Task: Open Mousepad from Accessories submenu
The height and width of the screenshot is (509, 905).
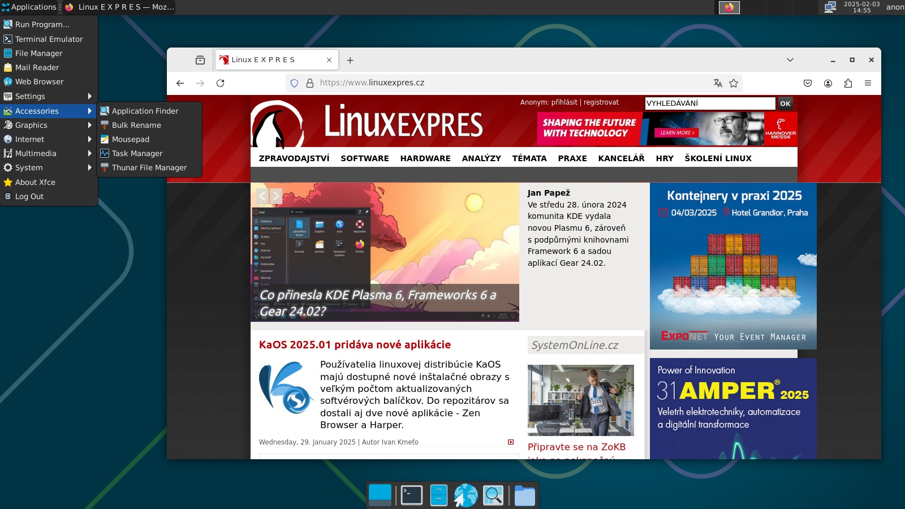Action: tap(131, 139)
